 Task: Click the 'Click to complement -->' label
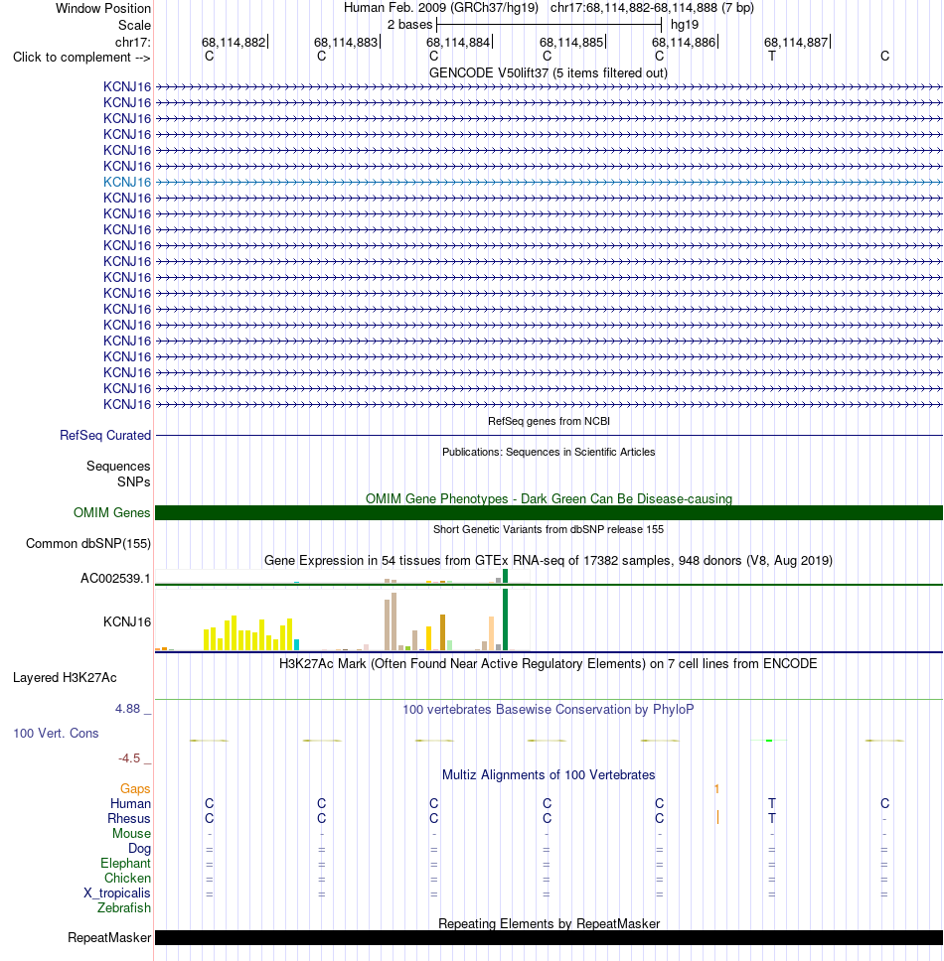tap(81, 57)
